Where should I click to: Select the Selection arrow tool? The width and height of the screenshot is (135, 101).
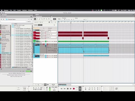35,19
